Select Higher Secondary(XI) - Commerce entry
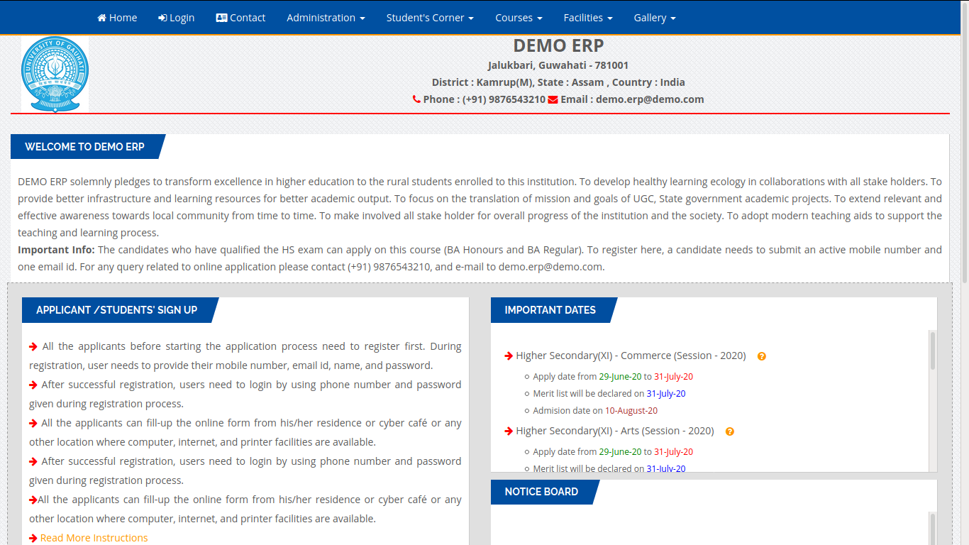 (x=630, y=356)
